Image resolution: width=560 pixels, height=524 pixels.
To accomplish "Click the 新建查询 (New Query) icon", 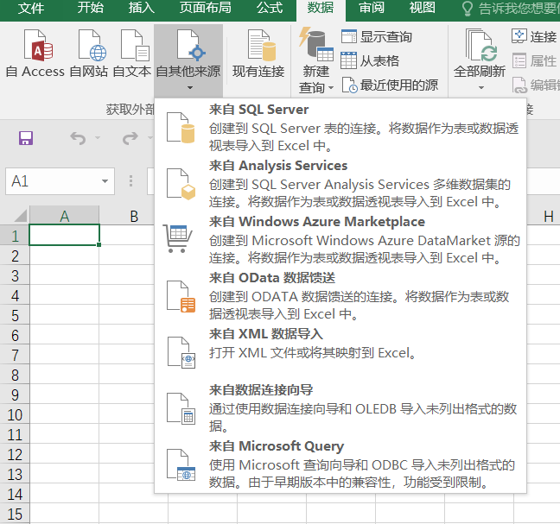I will click(x=316, y=45).
